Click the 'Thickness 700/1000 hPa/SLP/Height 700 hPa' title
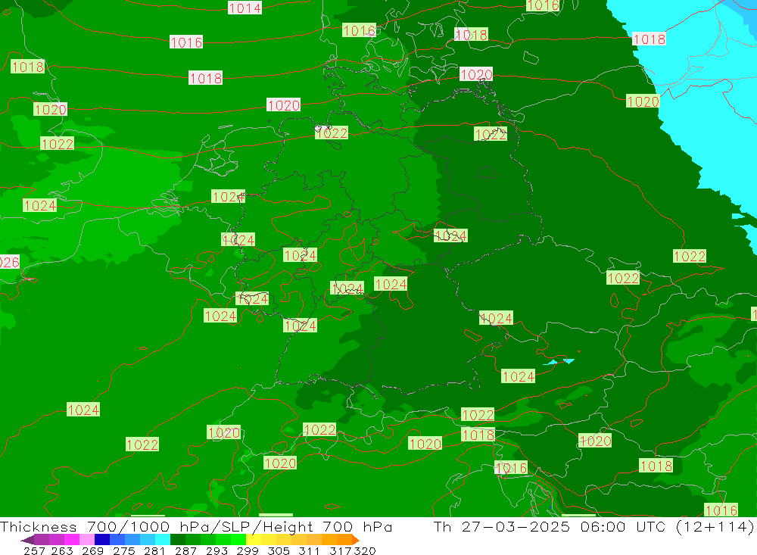757x555 pixels. (196, 526)
